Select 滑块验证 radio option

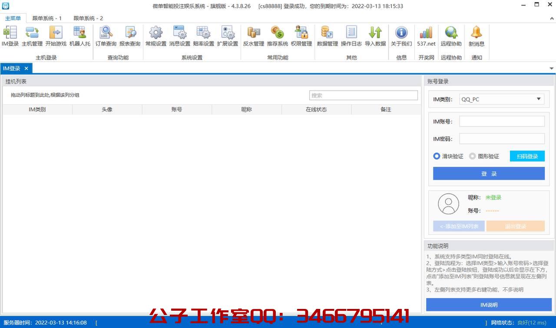[x=448, y=156]
